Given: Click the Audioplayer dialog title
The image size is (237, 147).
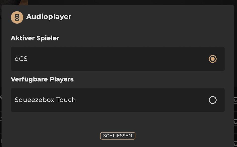Looking at the screenshot, I should click(x=49, y=17).
